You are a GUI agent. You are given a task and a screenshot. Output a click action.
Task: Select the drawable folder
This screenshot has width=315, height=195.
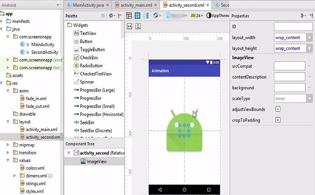point(27,114)
